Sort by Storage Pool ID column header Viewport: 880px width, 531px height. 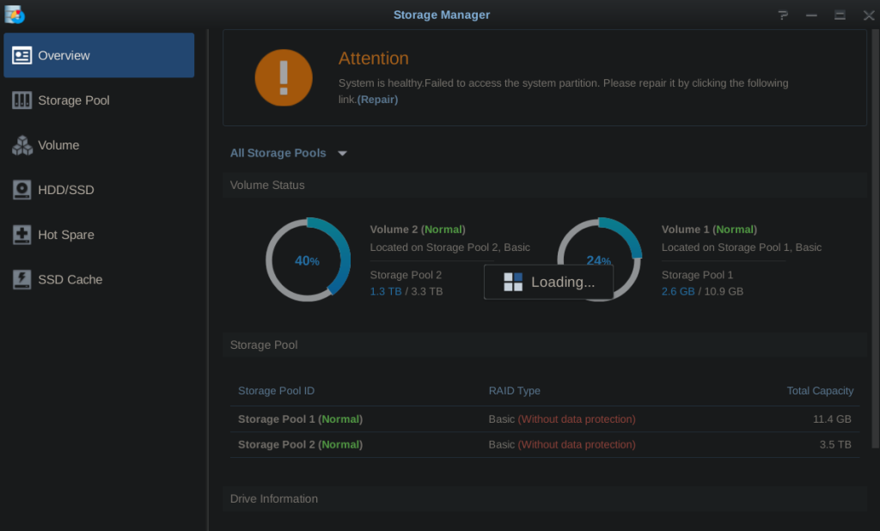(276, 391)
